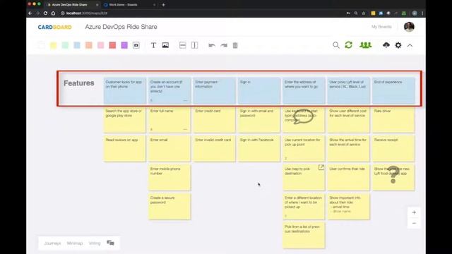Viewport: 452px width, 254px height.
Task: Select the 'Enter mobile phone number' card
Action: pyautogui.click(x=169, y=177)
